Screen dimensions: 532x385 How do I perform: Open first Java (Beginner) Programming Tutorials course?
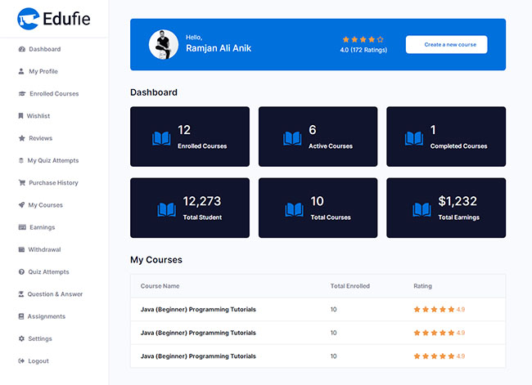pyautogui.click(x=198, y=310)
